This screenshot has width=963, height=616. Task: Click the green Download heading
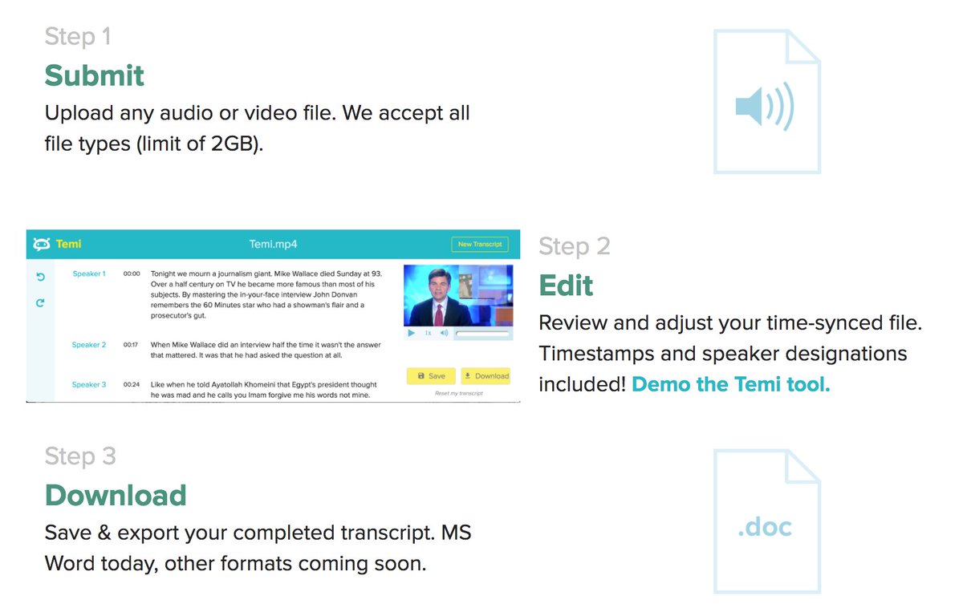pos(116,495)
